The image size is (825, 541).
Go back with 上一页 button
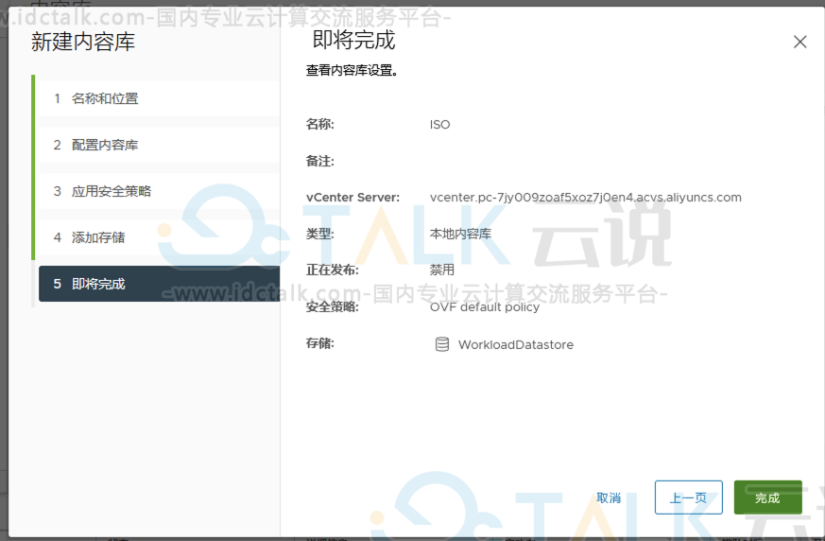[x=688, y=497]
